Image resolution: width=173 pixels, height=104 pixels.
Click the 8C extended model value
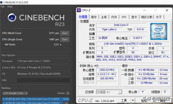click(133, 52)
